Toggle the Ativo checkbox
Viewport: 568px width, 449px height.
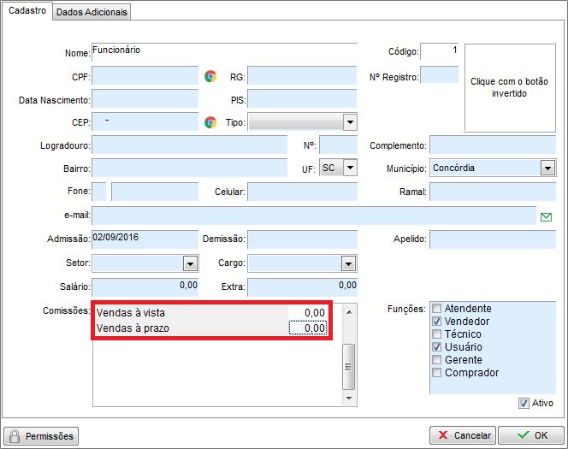click(524, 404)
